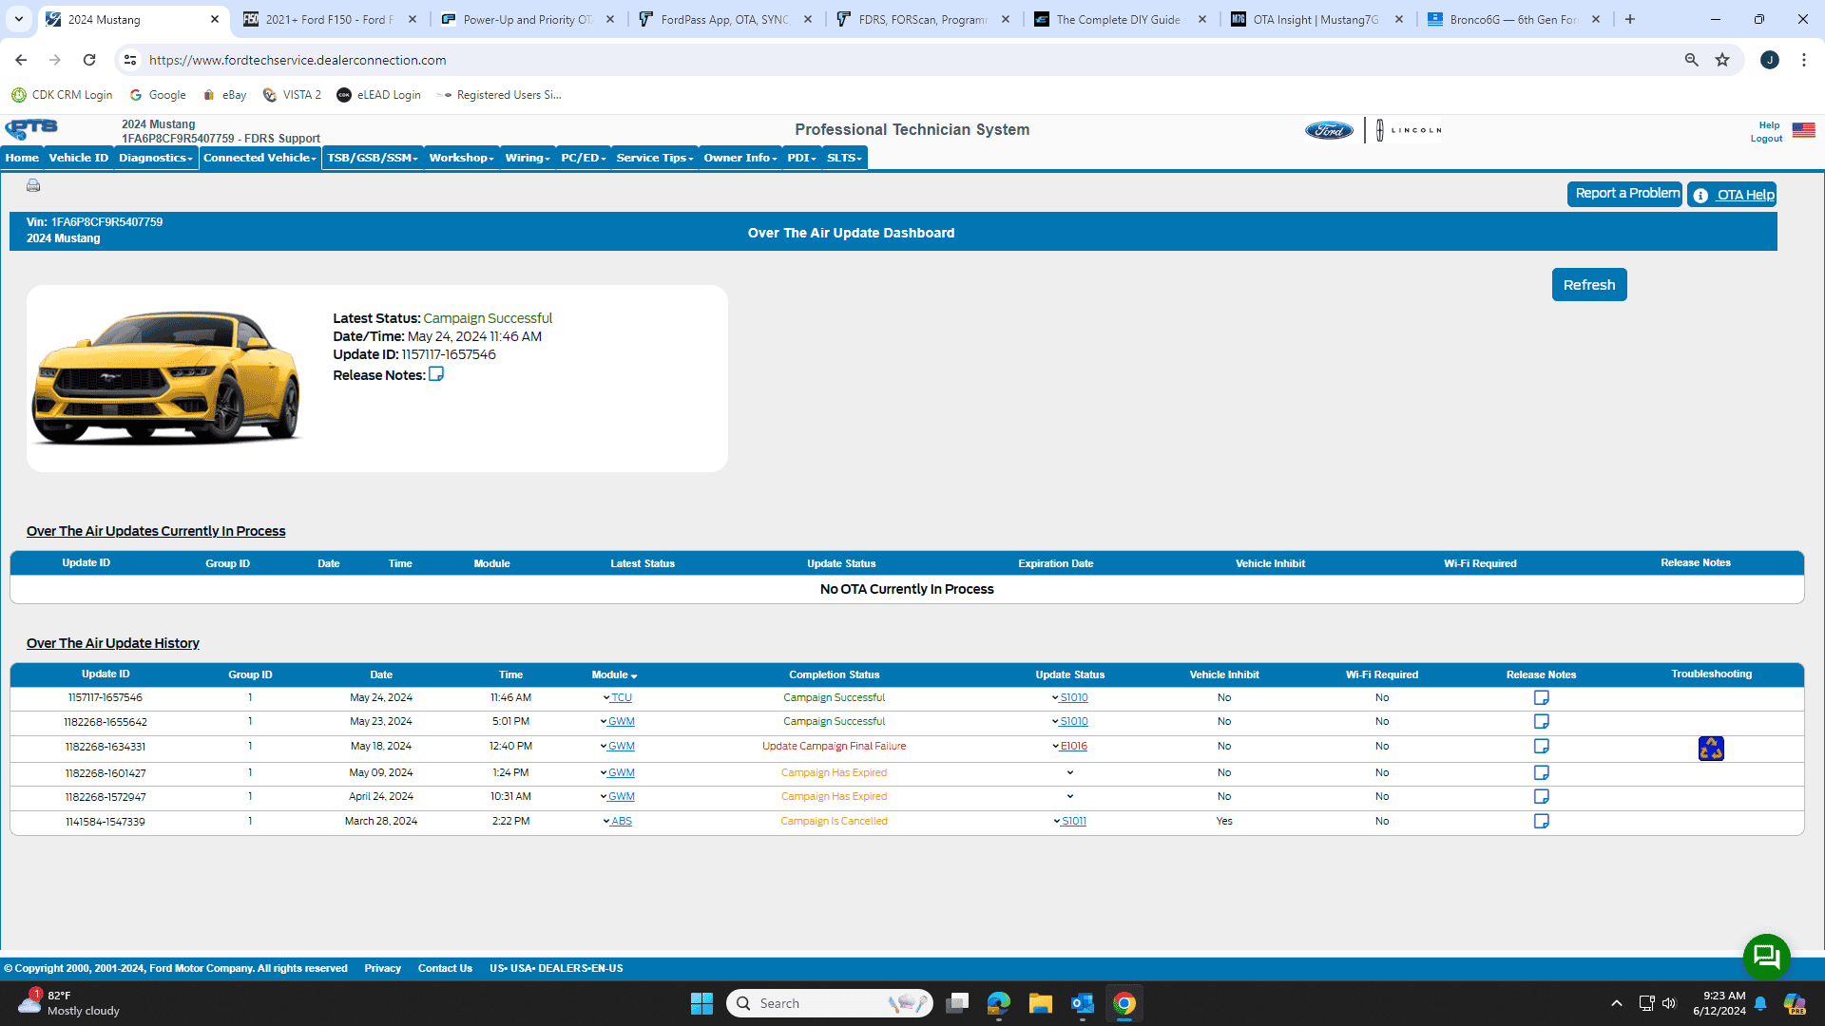Expand the Workshop menu
This screenshot has width=1825, height=1026.
461,158
